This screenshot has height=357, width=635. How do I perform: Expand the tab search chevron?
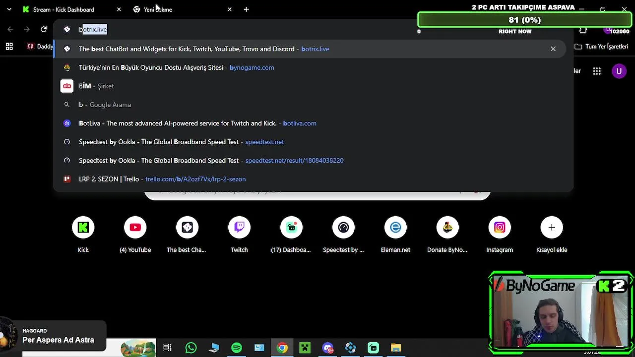click(x=9, y=9)
